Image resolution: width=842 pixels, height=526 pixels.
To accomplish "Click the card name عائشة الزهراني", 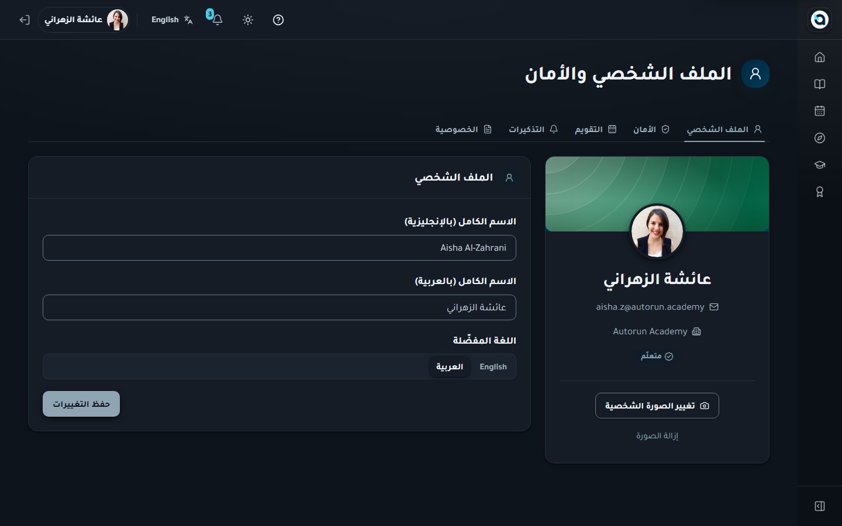I will click(x=657, y=279).
